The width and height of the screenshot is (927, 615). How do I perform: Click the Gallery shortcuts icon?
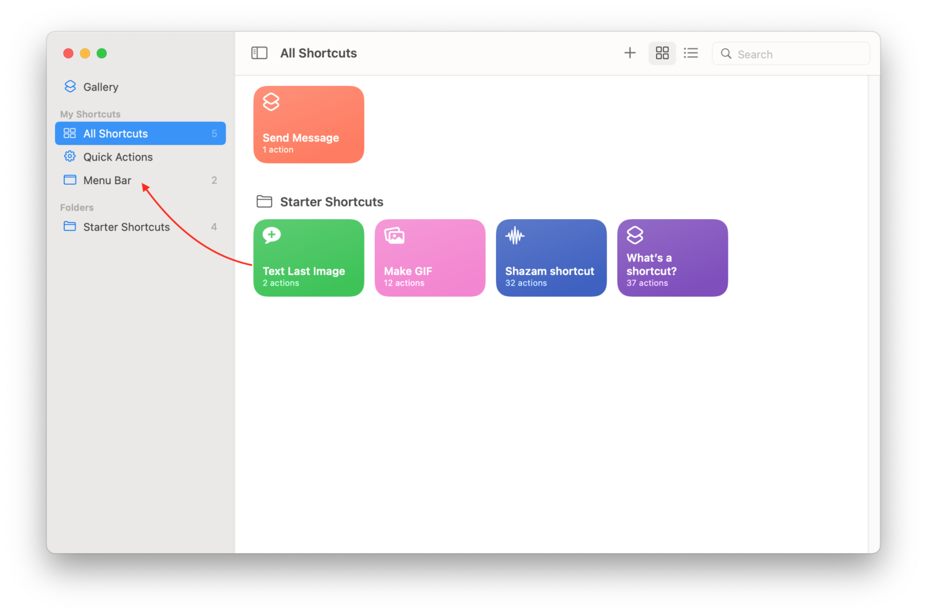click(x=69, y=86)
